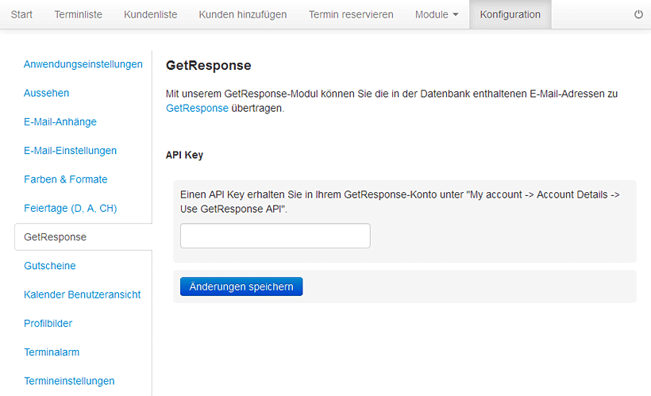
Task: Click the Änderungen speichern button
Action: coord(241,286)
